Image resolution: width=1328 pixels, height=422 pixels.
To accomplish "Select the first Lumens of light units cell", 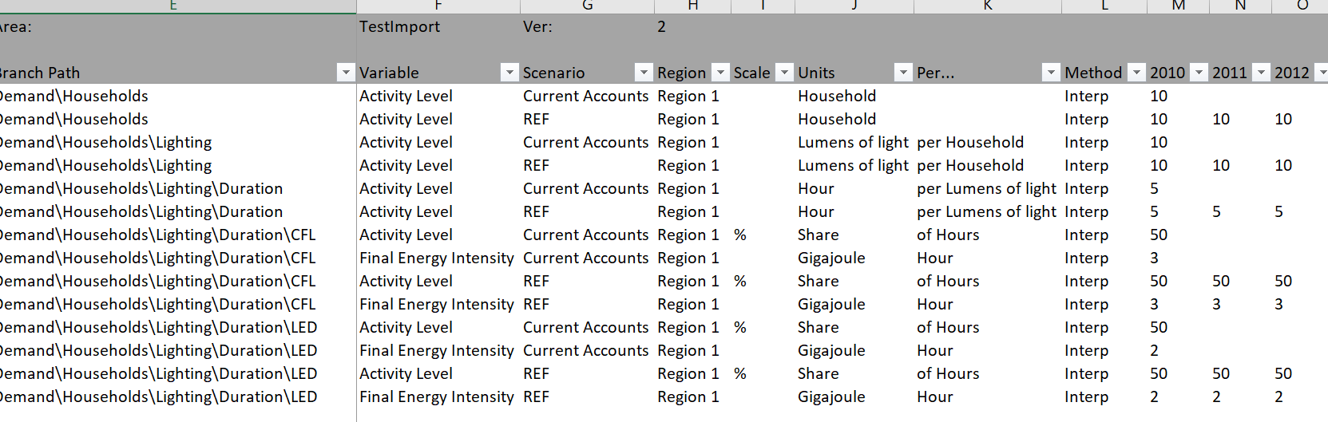I will point(854,142).
